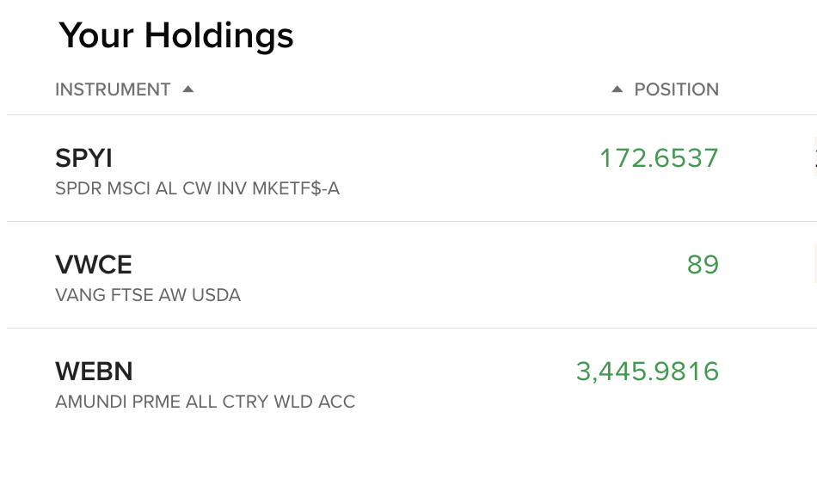Open the WEBN ticker symbol
The image size is (817, 504).
pos(95,372)
